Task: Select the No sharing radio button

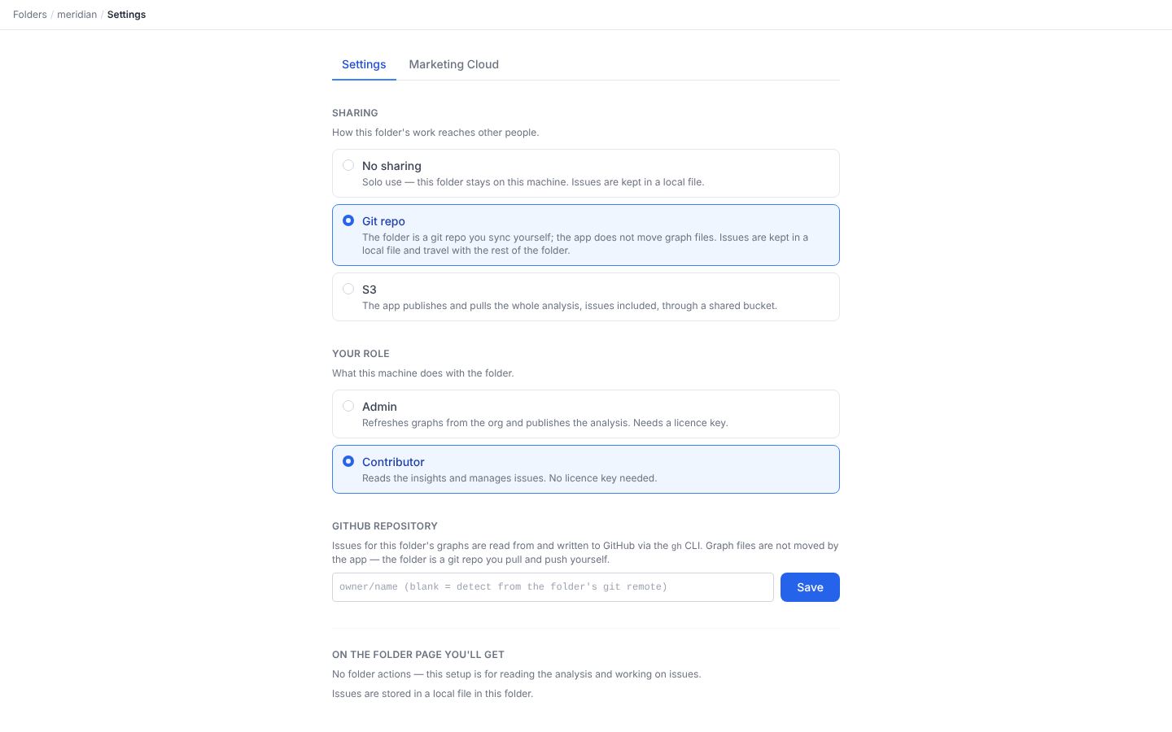Action: (x=348, y=165)
